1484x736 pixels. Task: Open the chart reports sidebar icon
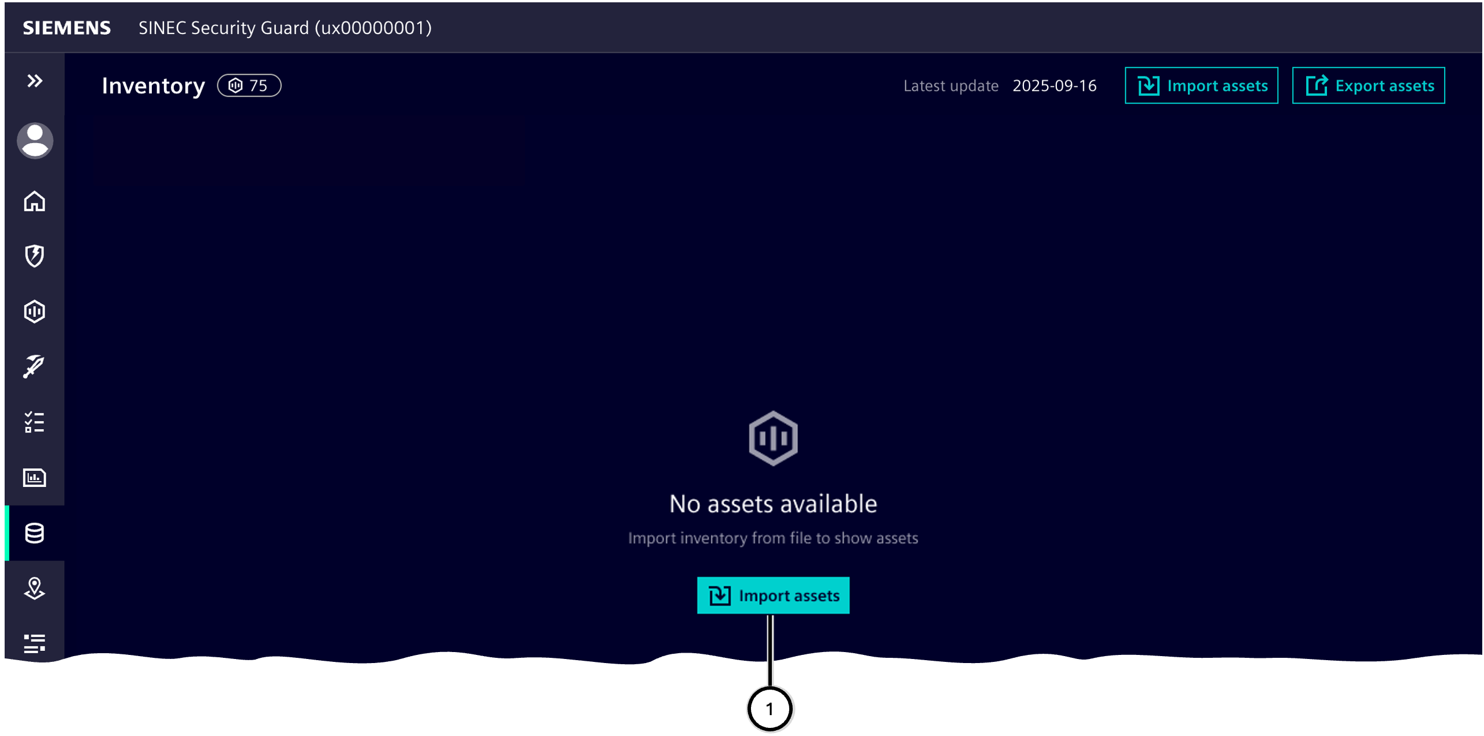tap(35, 478)
